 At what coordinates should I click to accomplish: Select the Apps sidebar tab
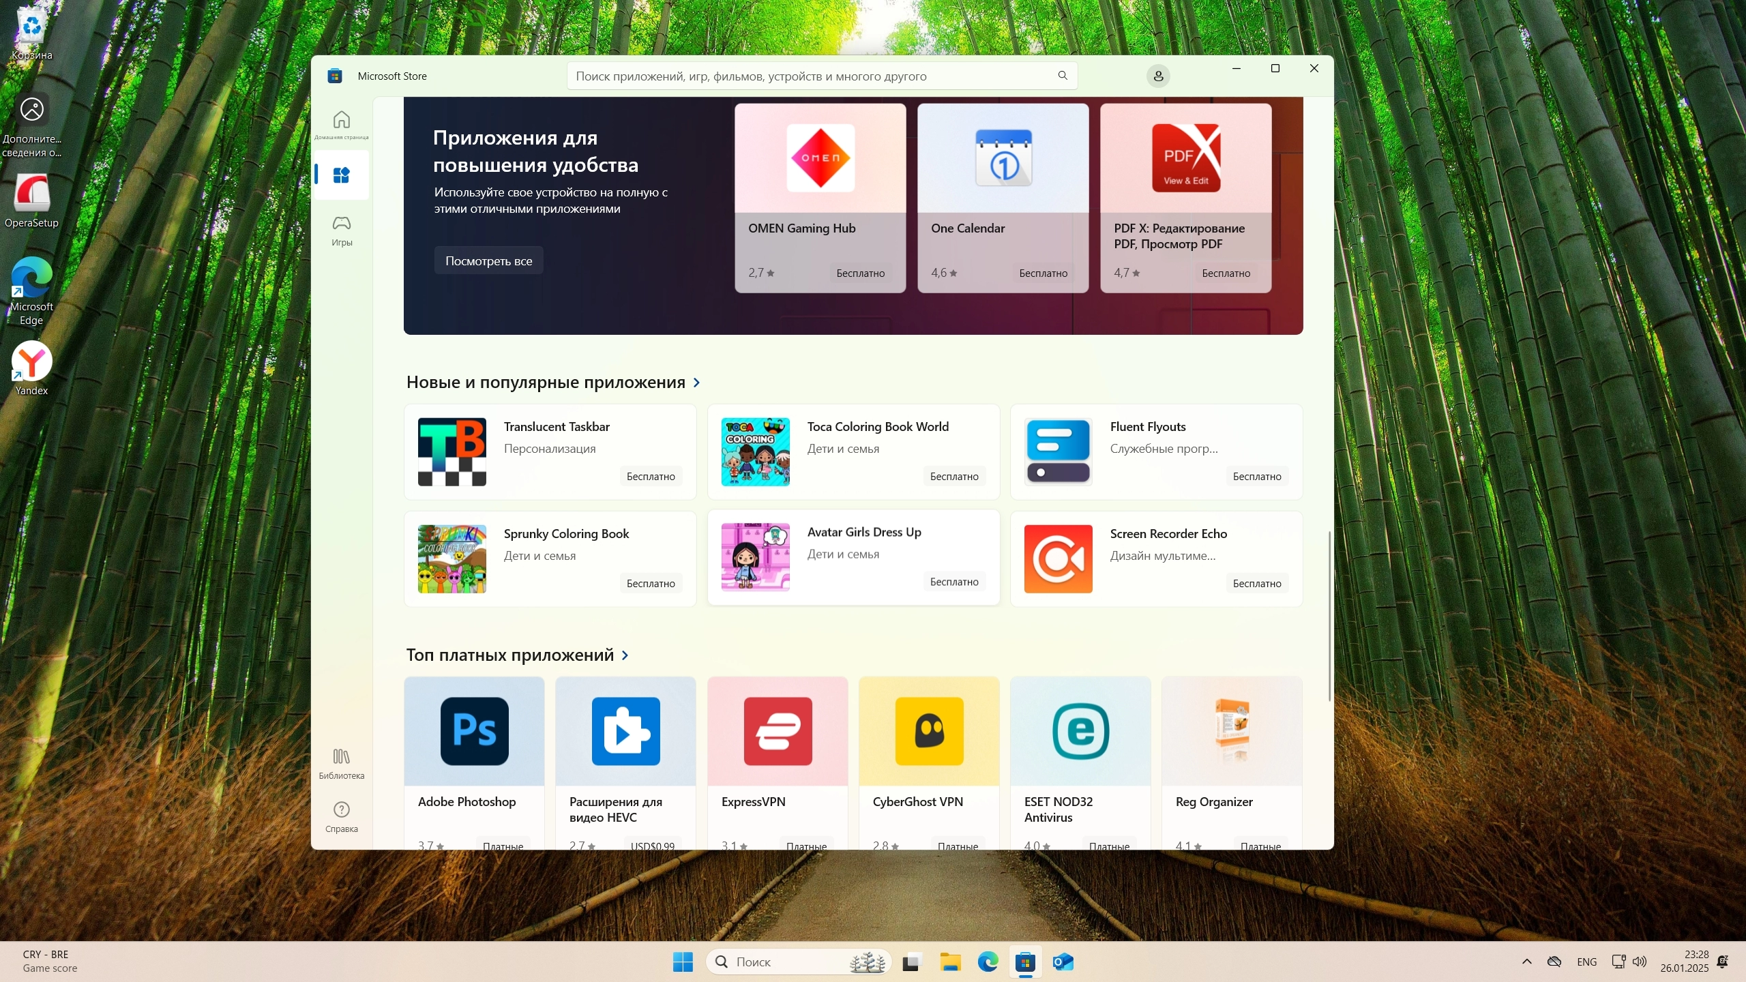(341, 175)
